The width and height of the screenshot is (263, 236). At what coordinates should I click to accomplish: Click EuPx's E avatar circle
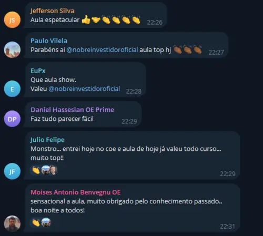point(12,89)
